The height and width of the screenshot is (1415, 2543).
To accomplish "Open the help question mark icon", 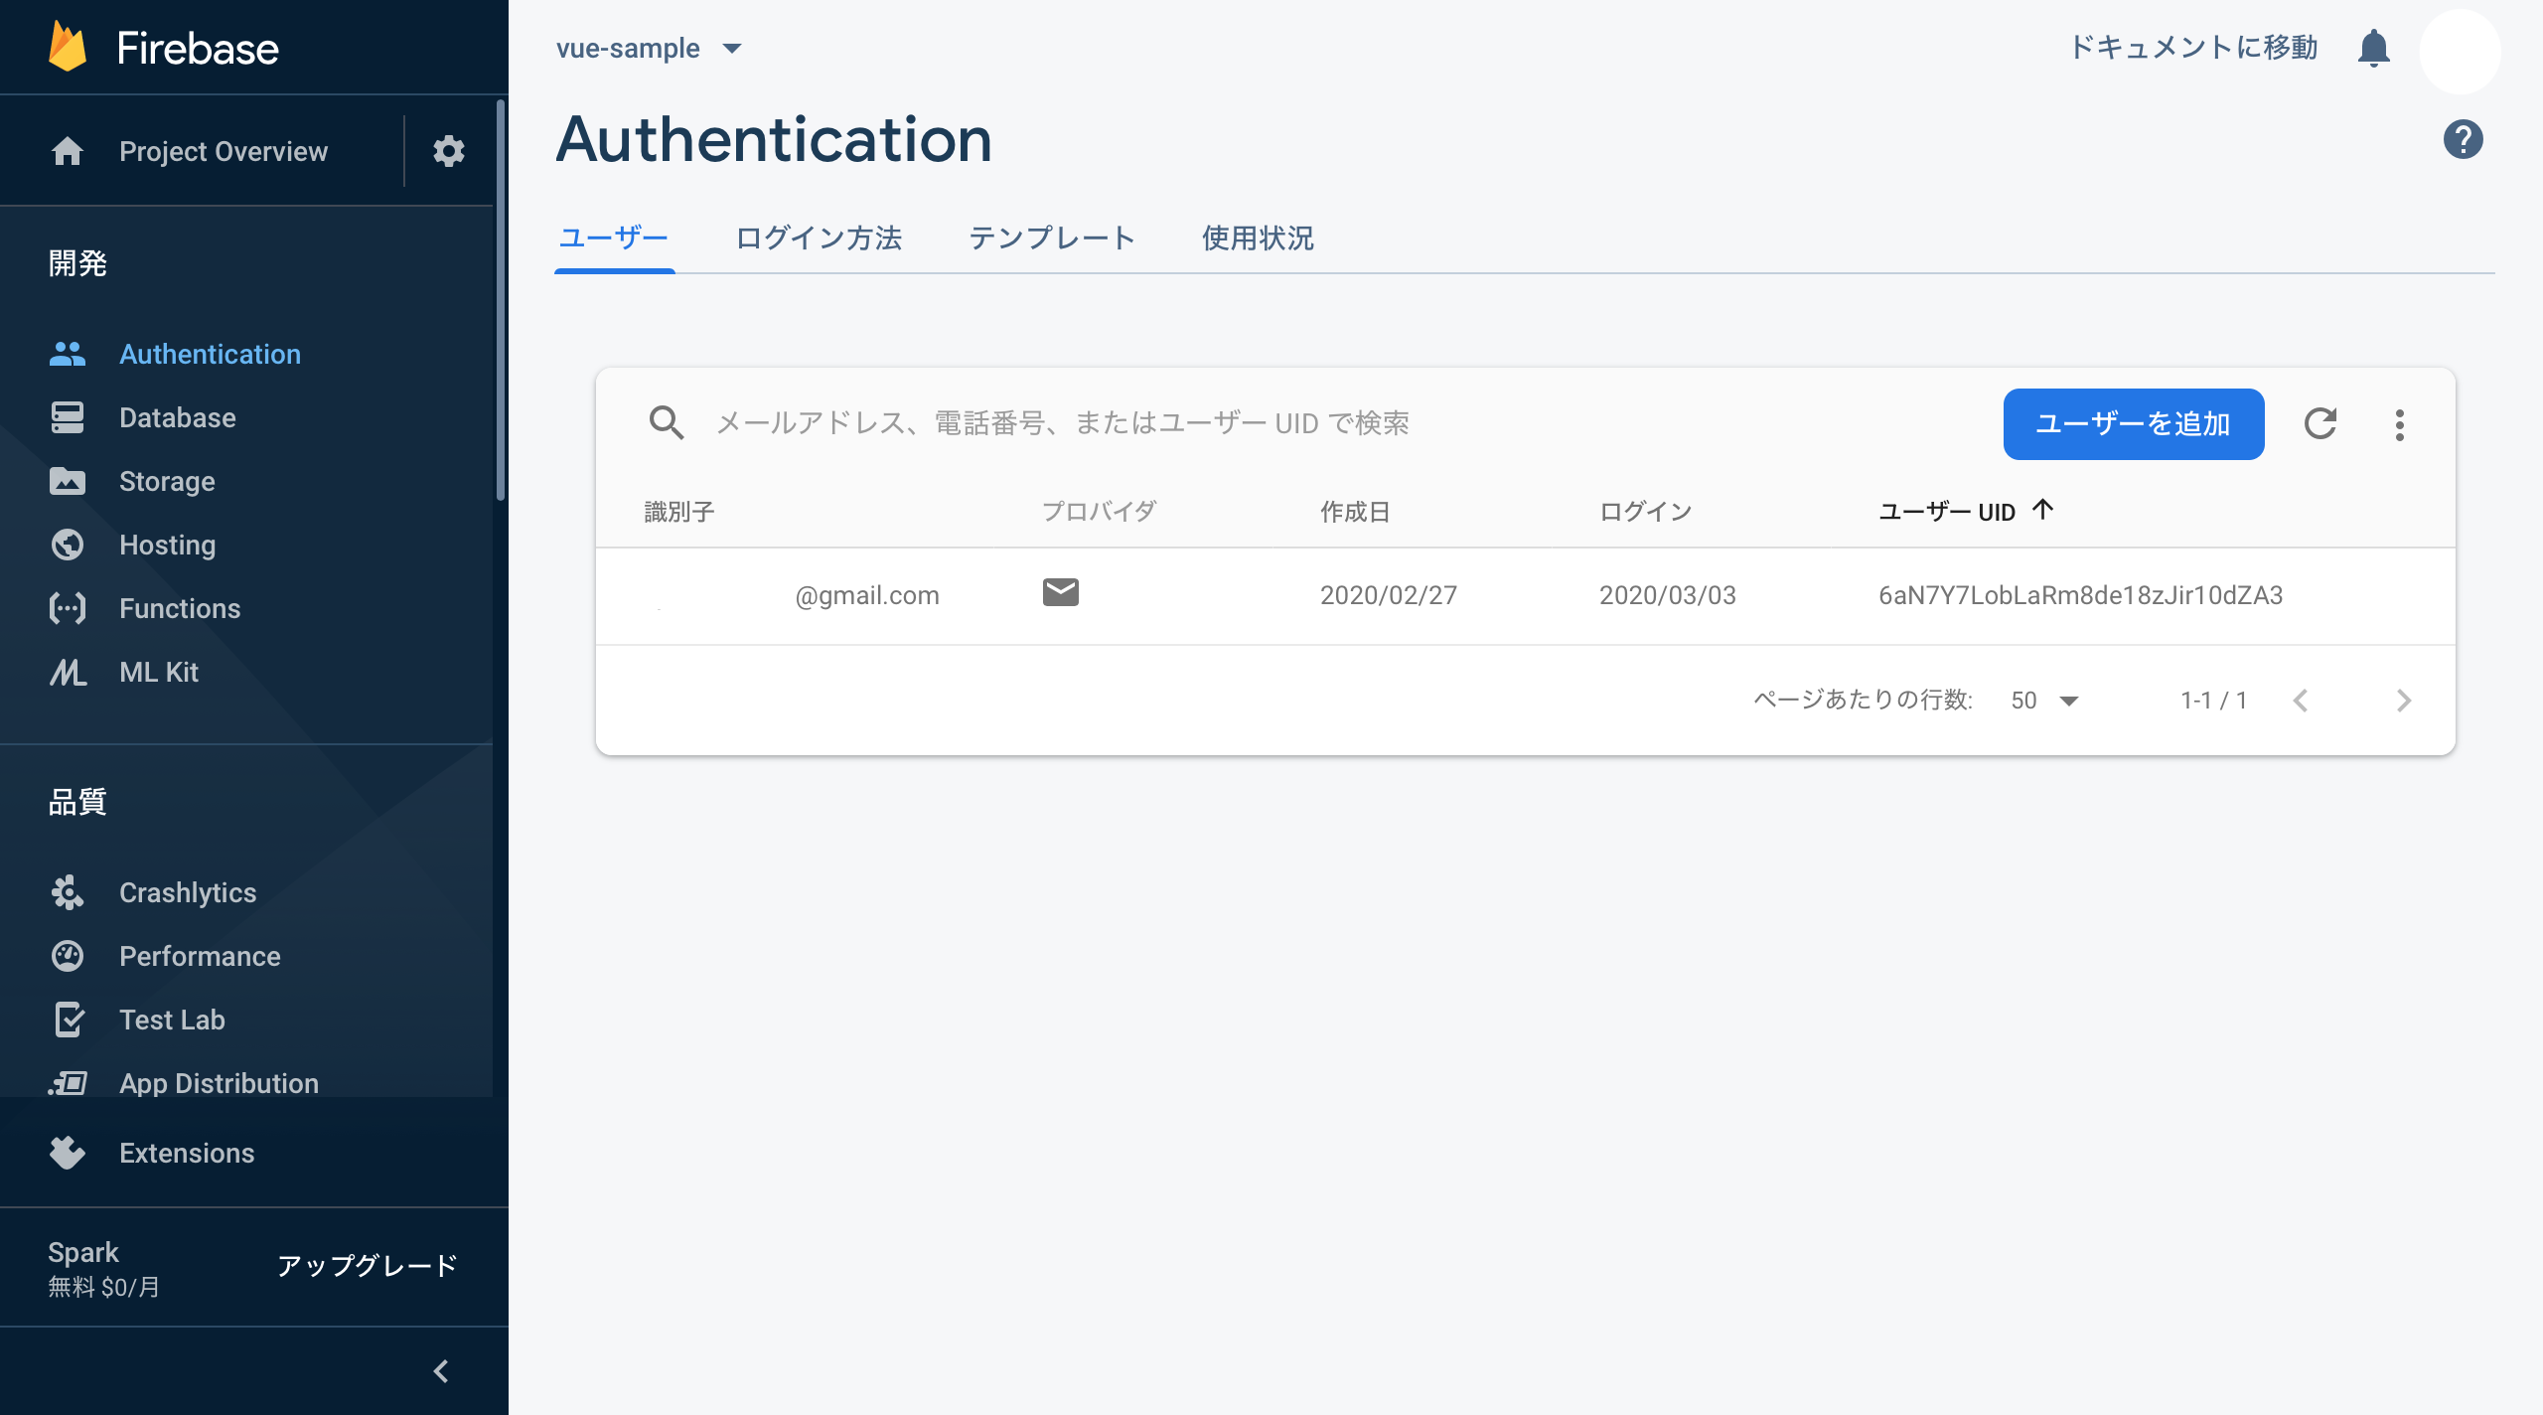I will point(2464,139).
